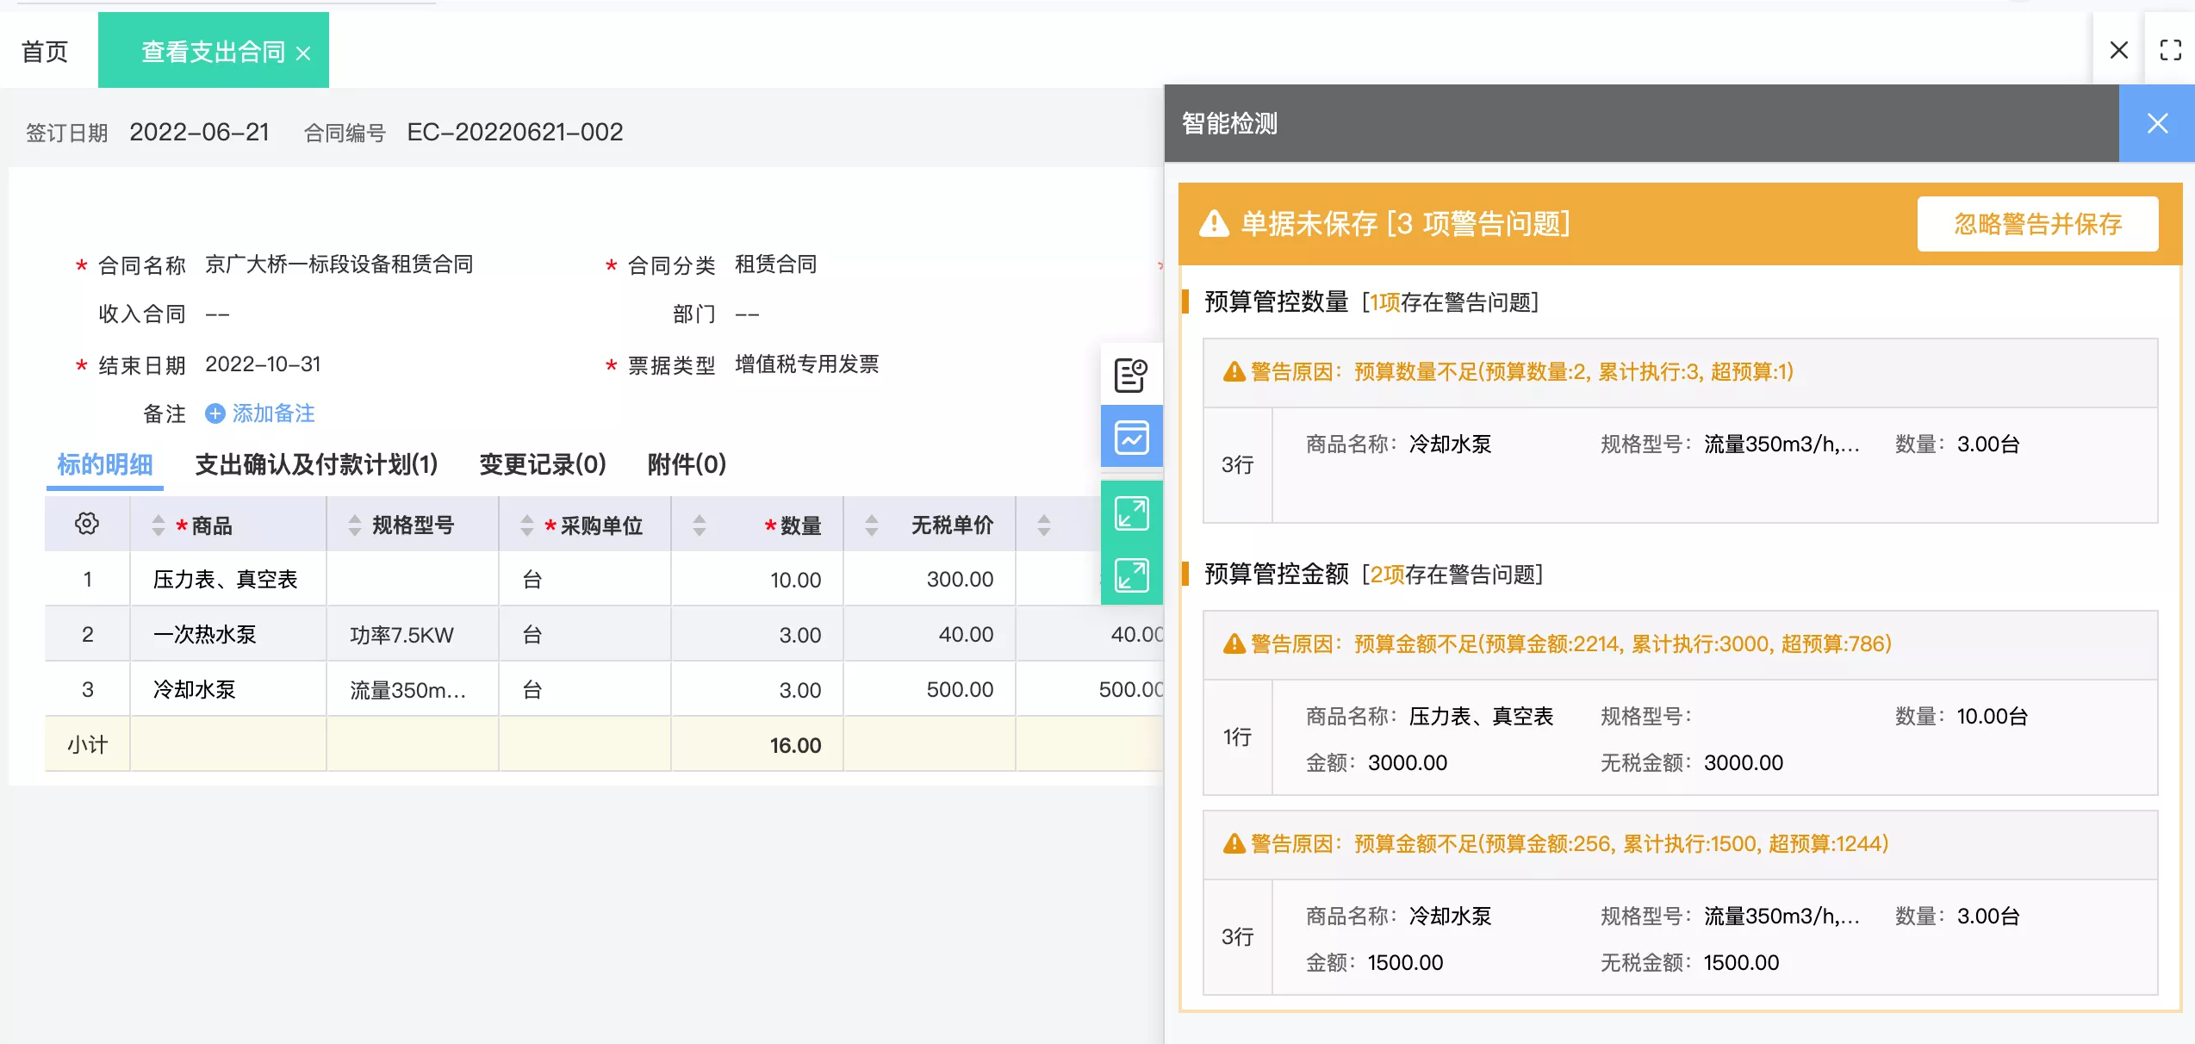
Task: Open table column settings gear
Action: coord(87,523)
